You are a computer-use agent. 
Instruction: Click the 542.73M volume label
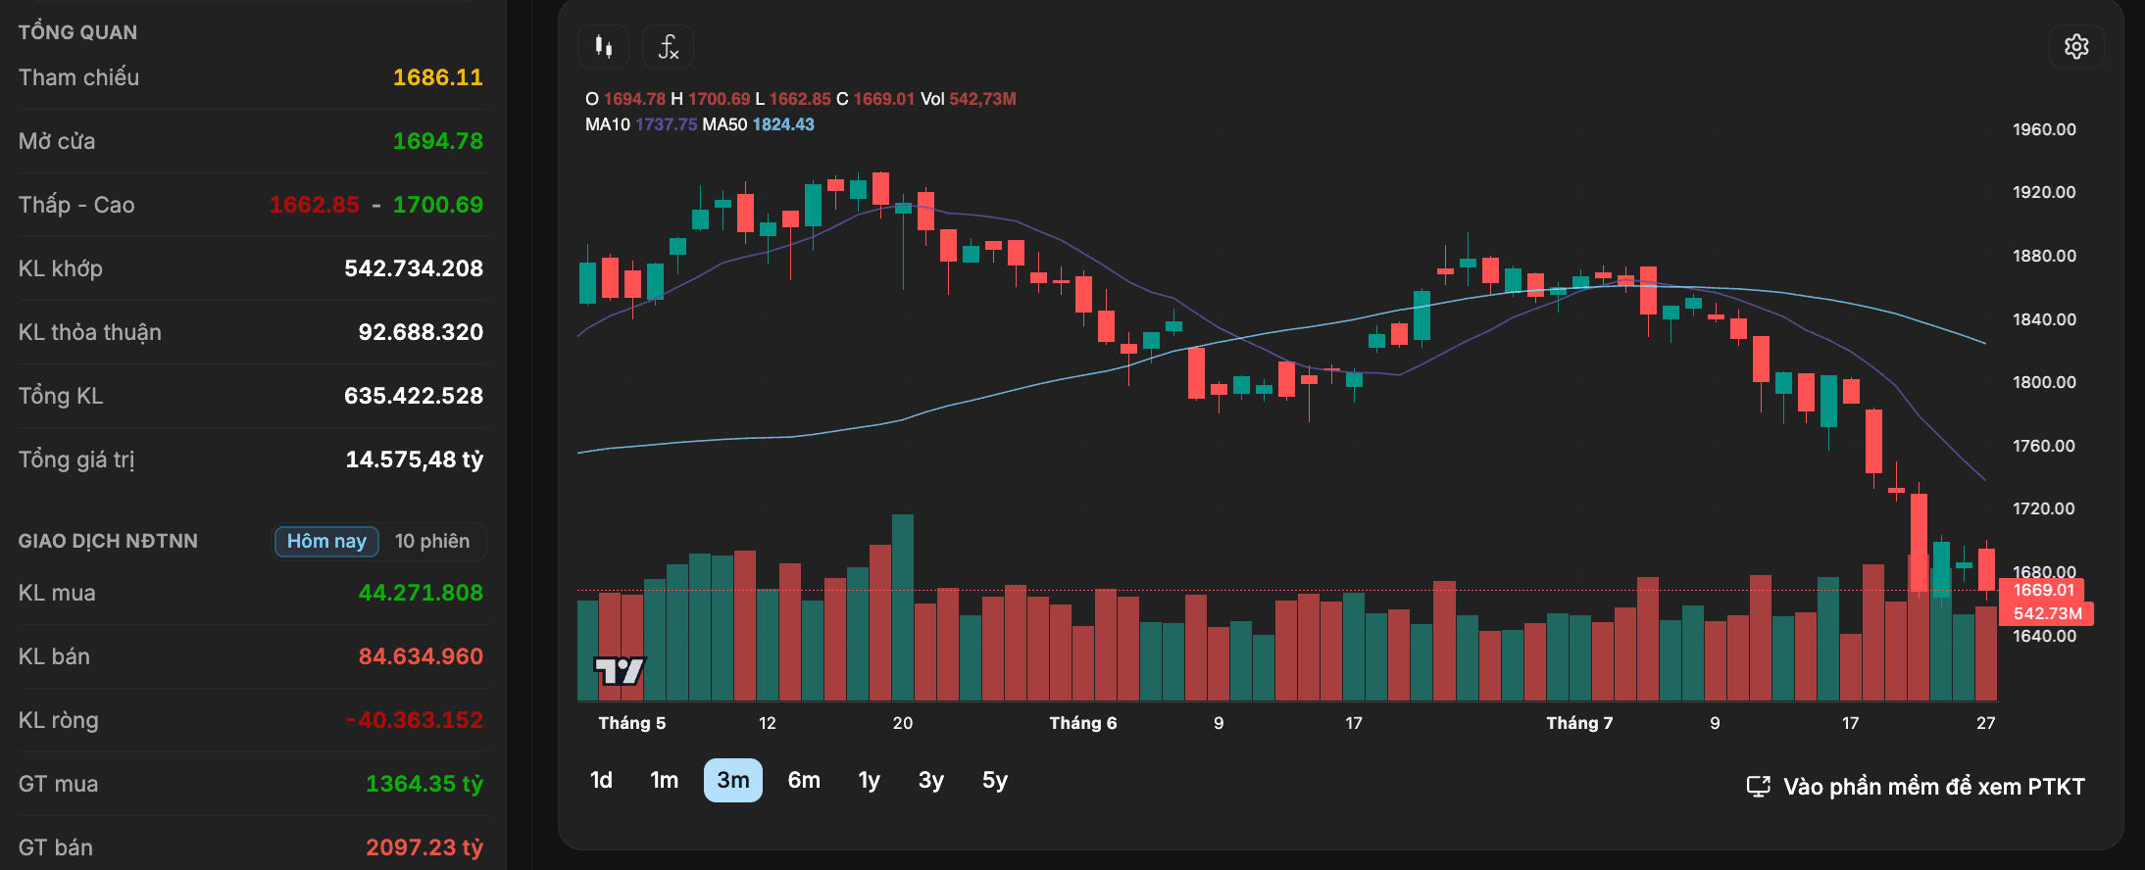click(x=2047, y=613)
